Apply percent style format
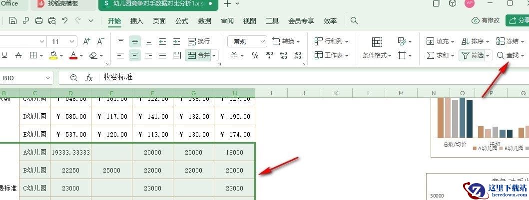 pyautogui.click(x=255, y=55)
